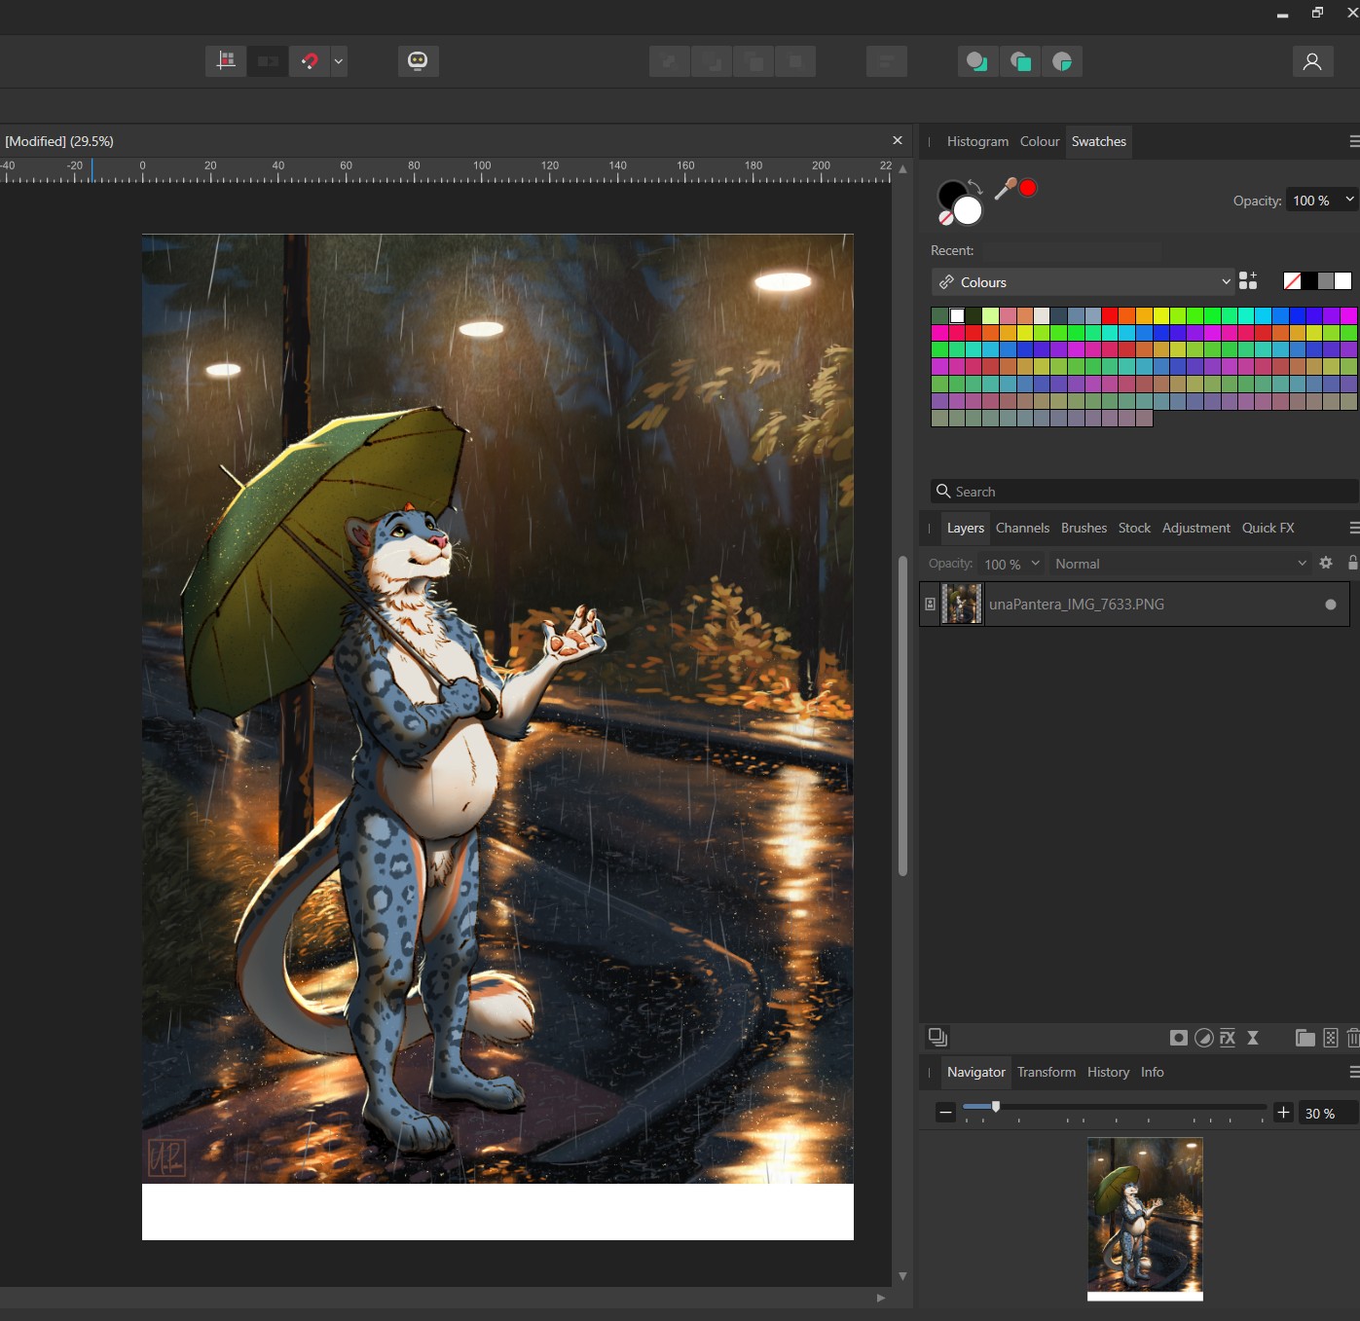Switch to the Channels tab
1360x1321 pixels.
tap(1022, 528)
